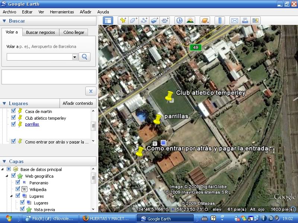Collapse the Buscar panel

pos(4,21)
